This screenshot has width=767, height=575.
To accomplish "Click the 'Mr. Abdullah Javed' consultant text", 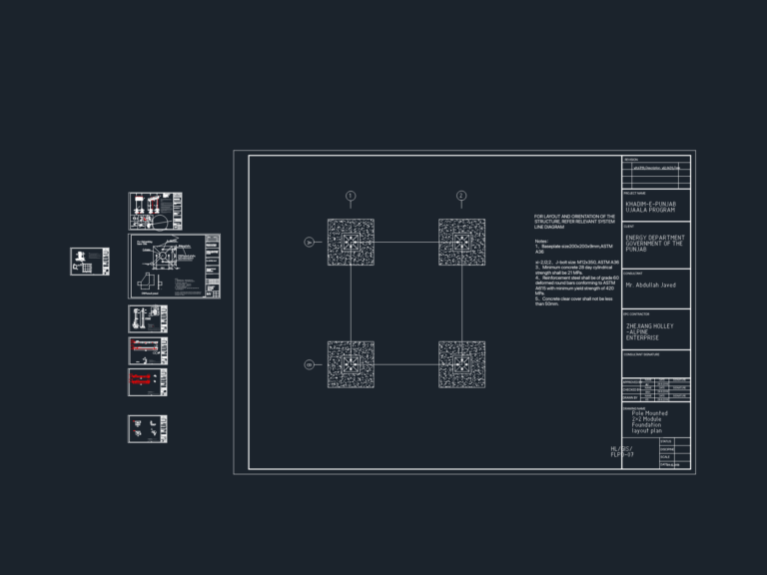I will click(650, 285).
